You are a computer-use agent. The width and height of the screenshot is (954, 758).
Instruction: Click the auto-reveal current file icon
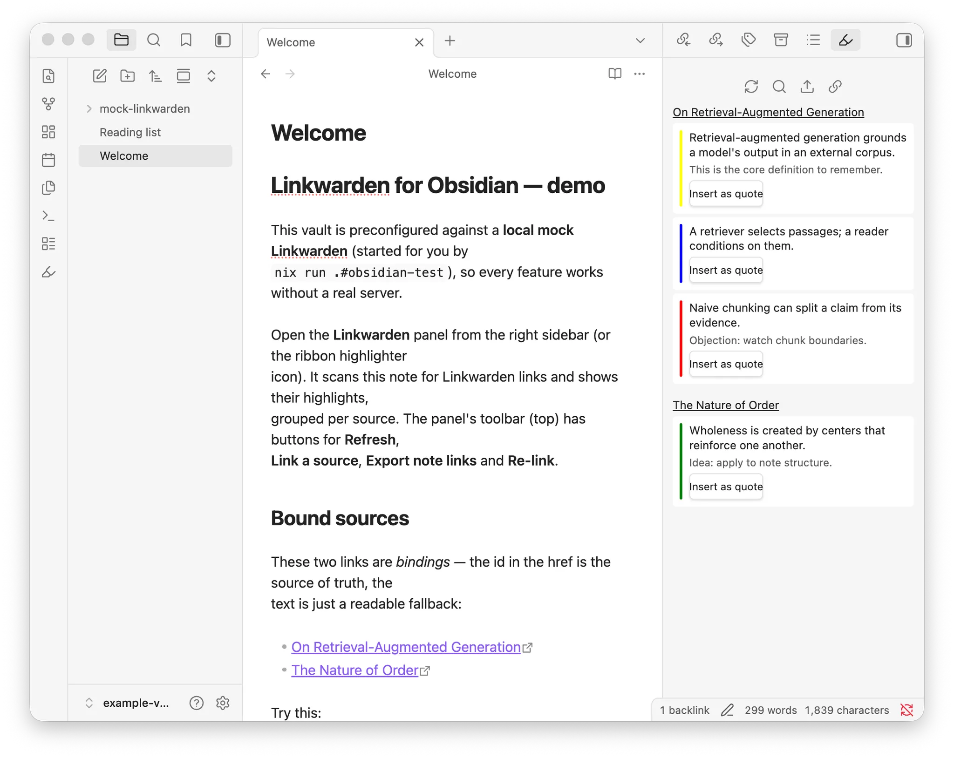184,76
